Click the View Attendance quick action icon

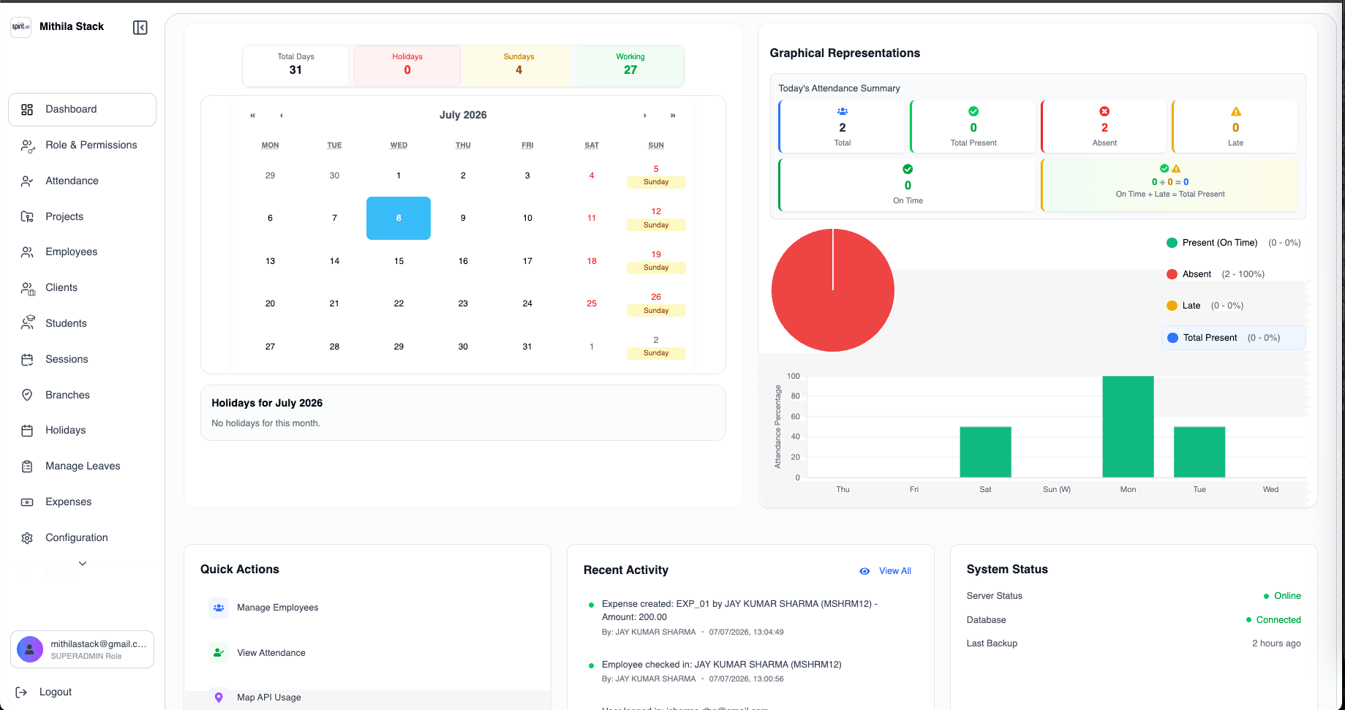point(218,653)
